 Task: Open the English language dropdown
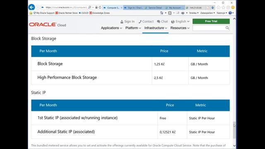pyautogui.click(x=180, y=22)
